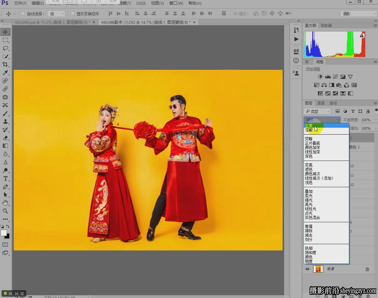
Task: Open the 调整 panel options menu
Action: (375, 62)
